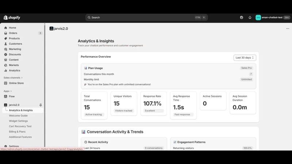Click the Customers person icon

tap(5, 44)
